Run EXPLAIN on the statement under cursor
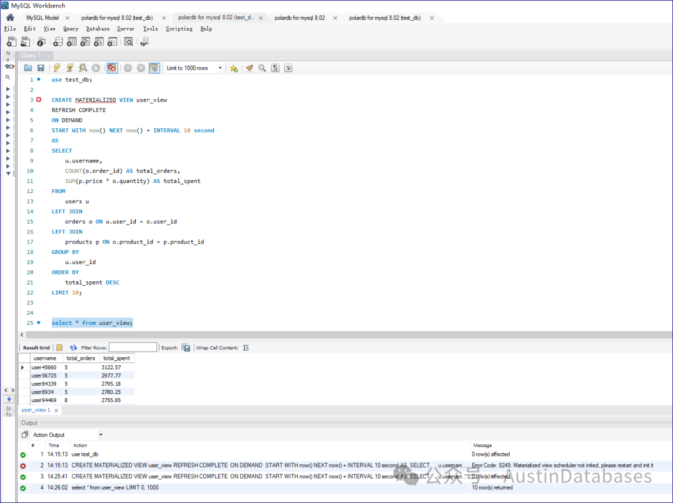Screen dimensions: 673x503 [83, 68]
